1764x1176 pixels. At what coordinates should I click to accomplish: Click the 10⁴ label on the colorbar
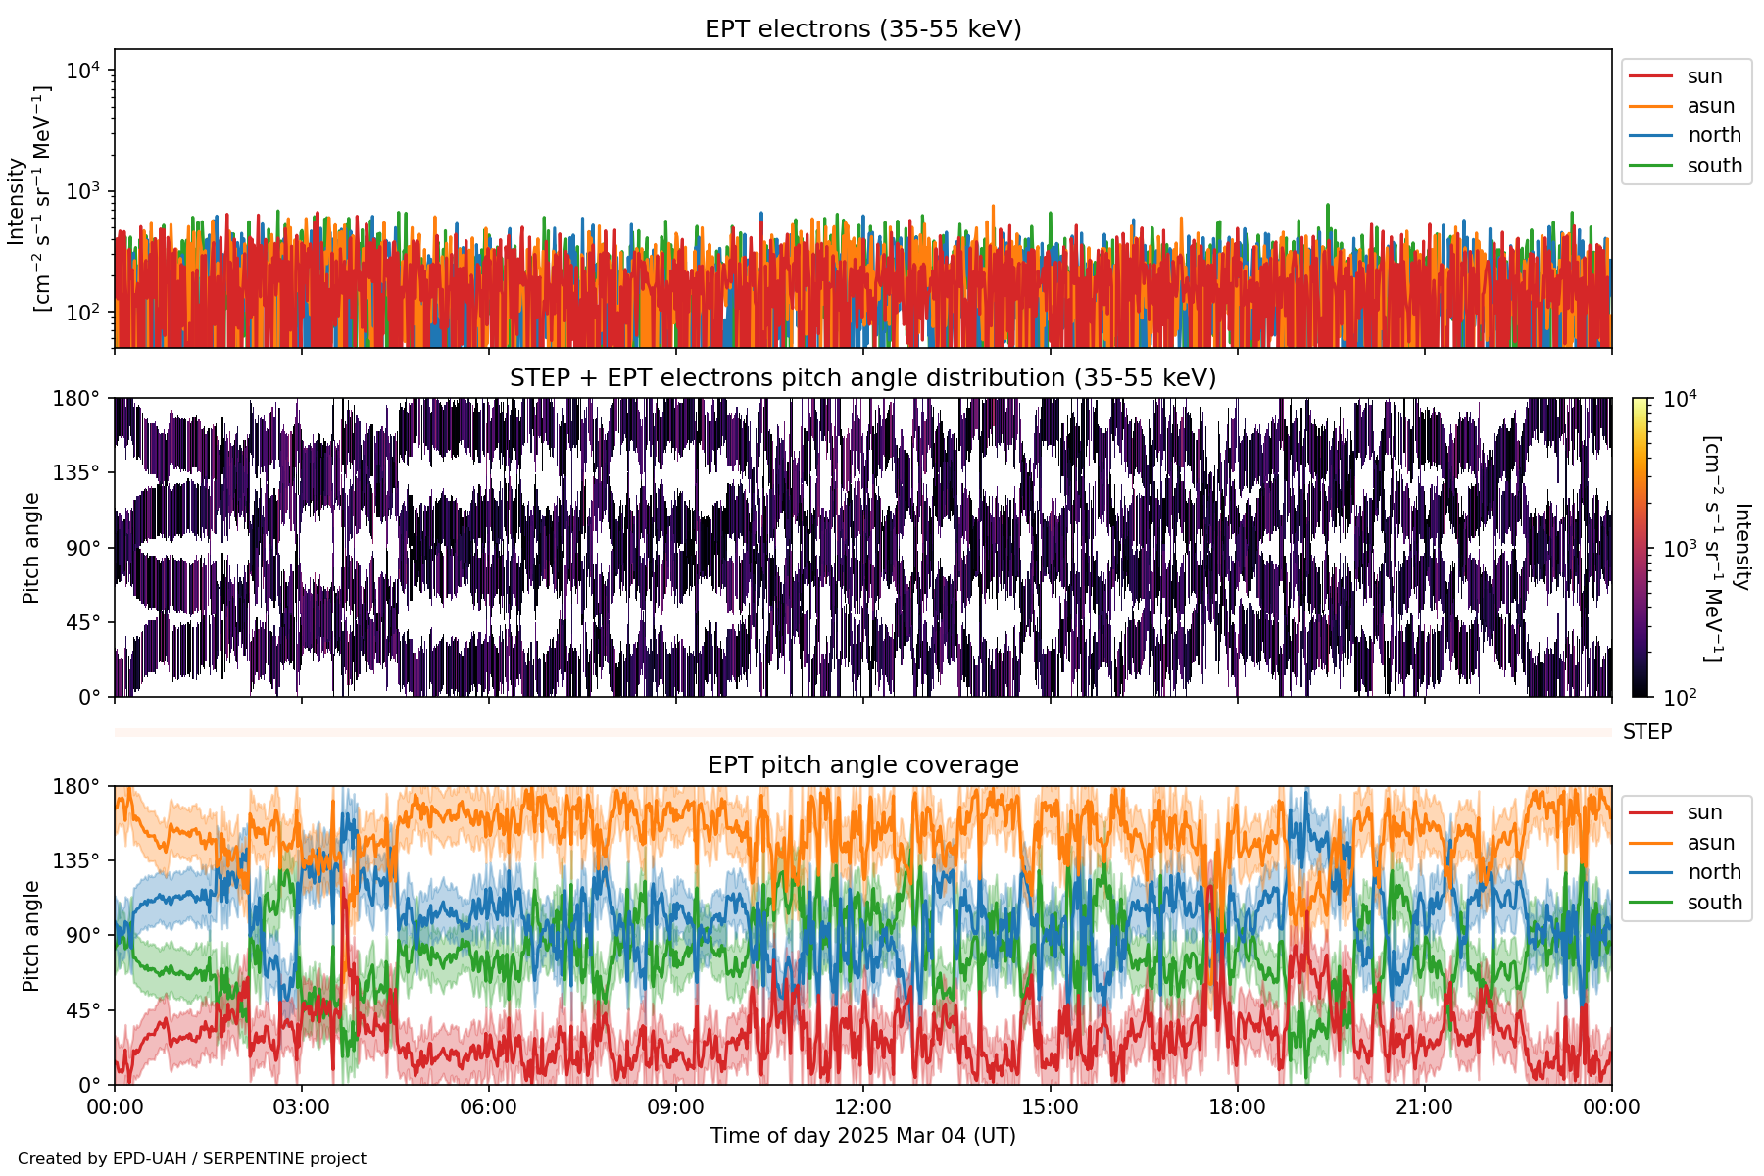pyautogui.click(x=1680, y=399)
